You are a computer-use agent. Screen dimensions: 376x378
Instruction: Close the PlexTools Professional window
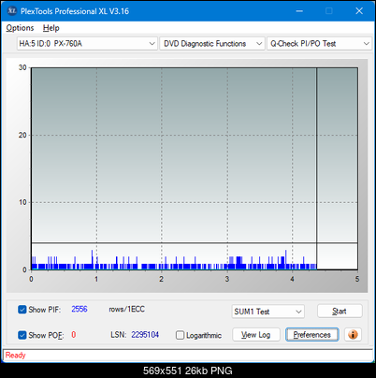coord(359,11)
